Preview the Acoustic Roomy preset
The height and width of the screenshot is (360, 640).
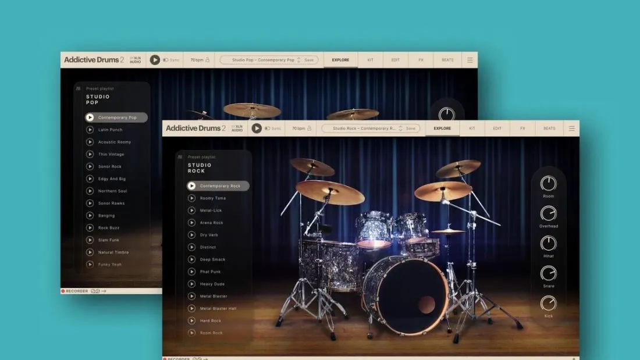[x=90, y=142]
